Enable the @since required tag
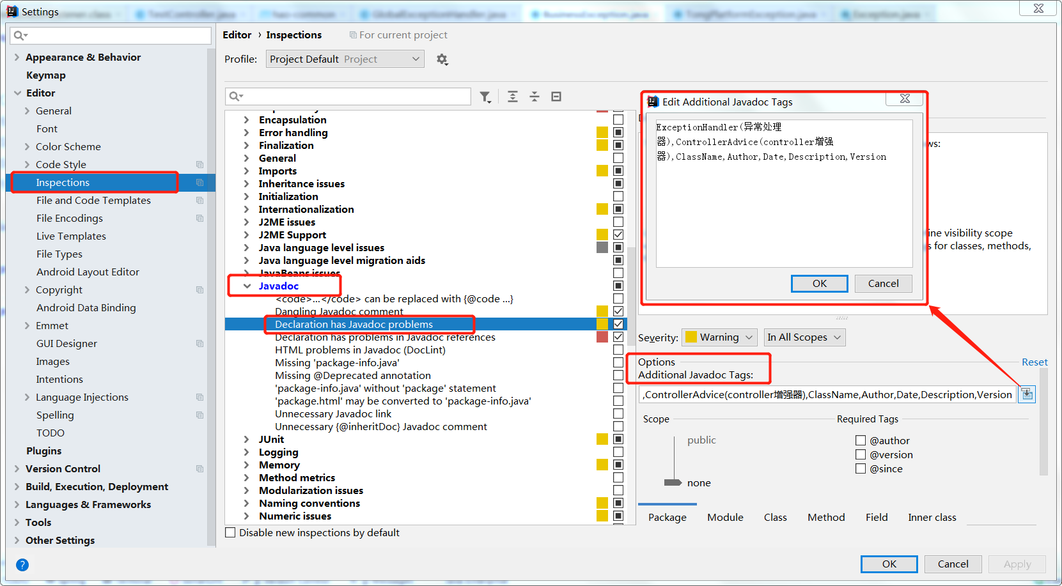 pyautogui.click(x=861, y=468)
